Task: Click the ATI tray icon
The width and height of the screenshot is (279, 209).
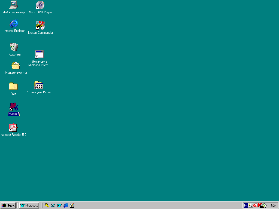Action: coord(255,205)
